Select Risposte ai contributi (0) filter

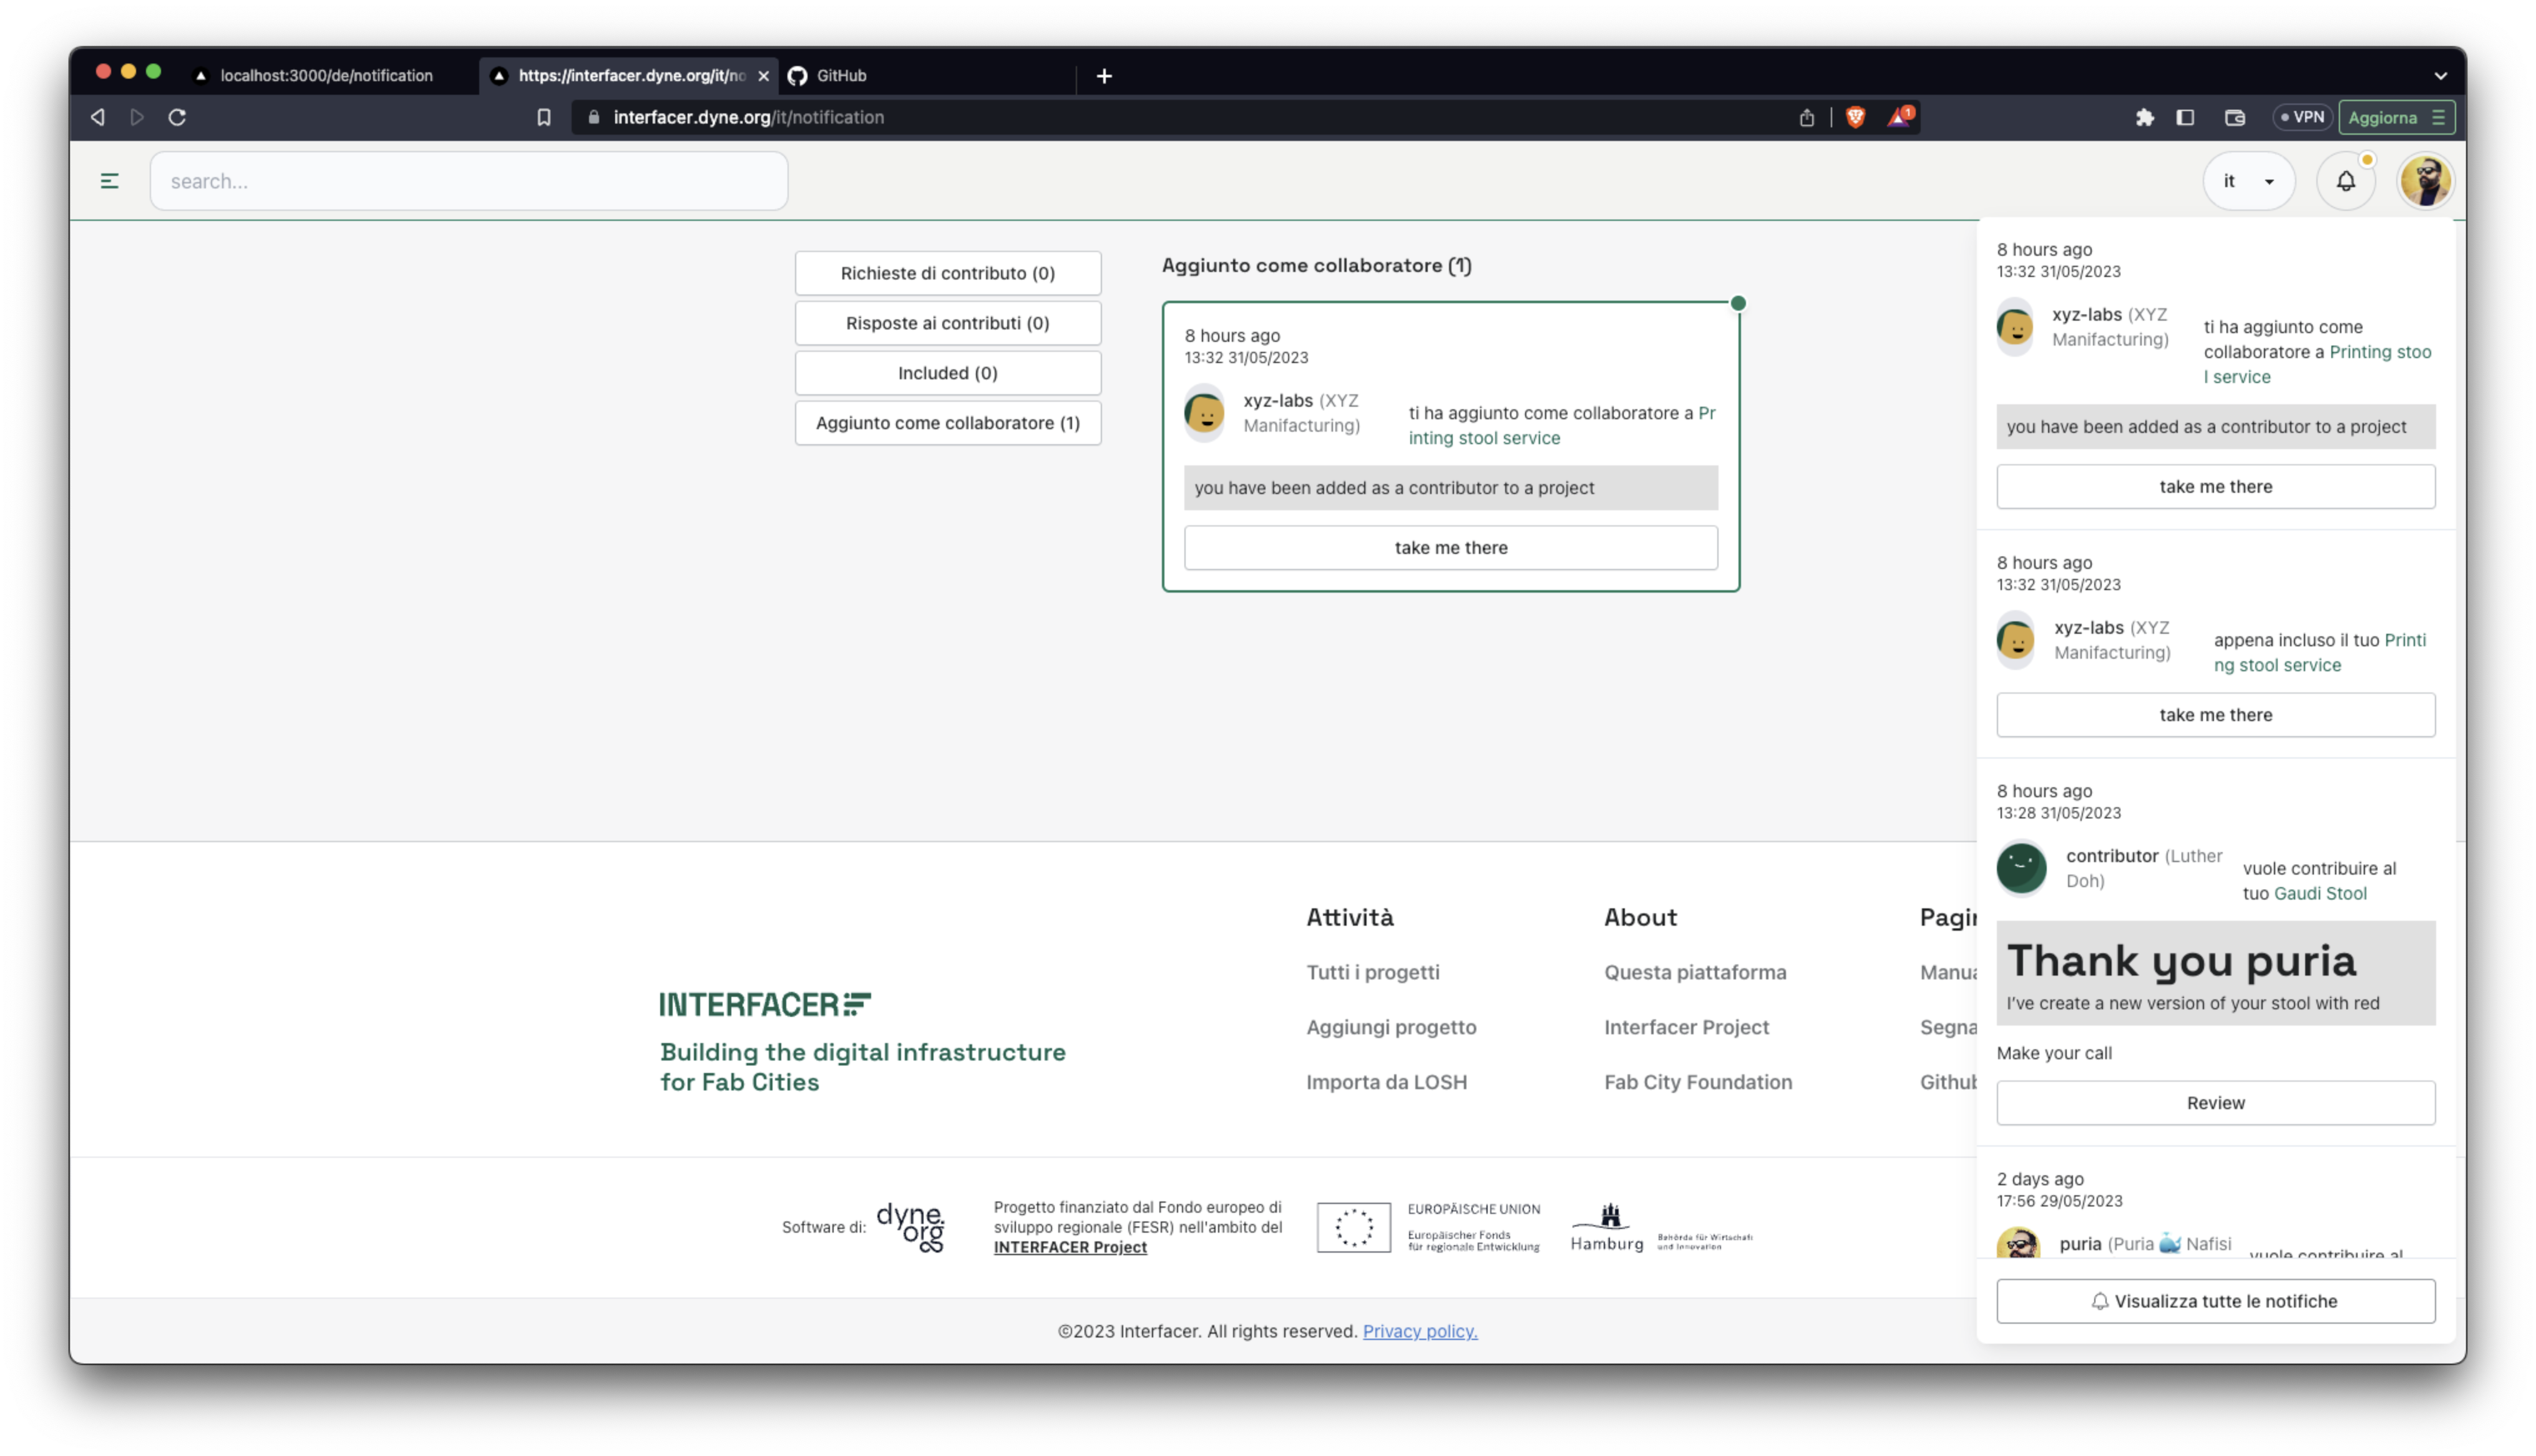click(x=947, y=323)
